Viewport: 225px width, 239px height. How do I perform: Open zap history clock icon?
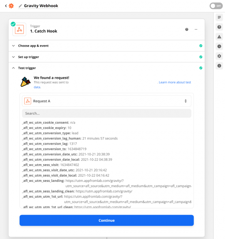pos(219,46)
